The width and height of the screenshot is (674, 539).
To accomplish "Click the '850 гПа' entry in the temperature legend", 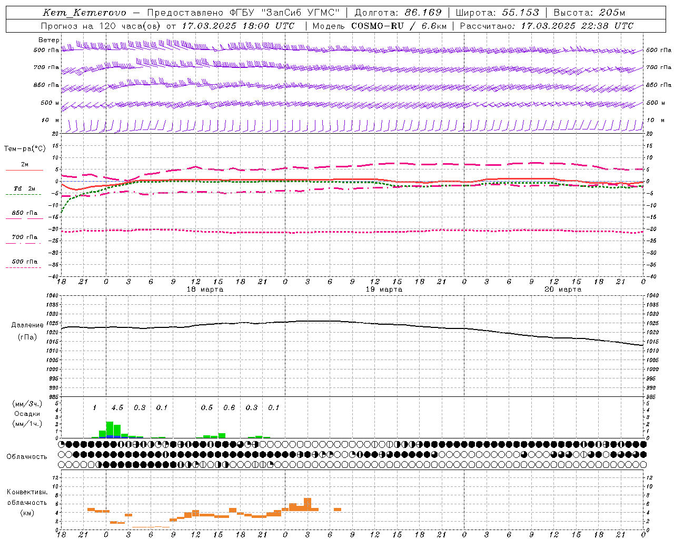I will (24, 213).
